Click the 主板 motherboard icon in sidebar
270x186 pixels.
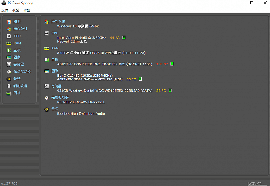[9, 51]
